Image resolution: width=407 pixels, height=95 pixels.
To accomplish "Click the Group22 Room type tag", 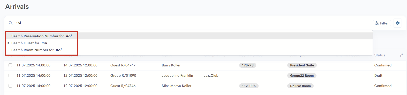I will tap(302, 75).
